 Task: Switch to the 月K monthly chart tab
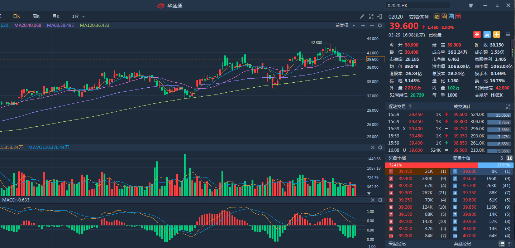(56, 16)
